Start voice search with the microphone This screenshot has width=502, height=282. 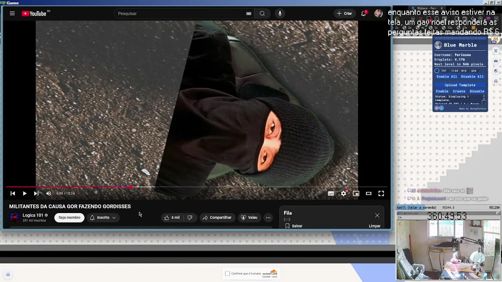pyautogui.click(x=280, y=13)
